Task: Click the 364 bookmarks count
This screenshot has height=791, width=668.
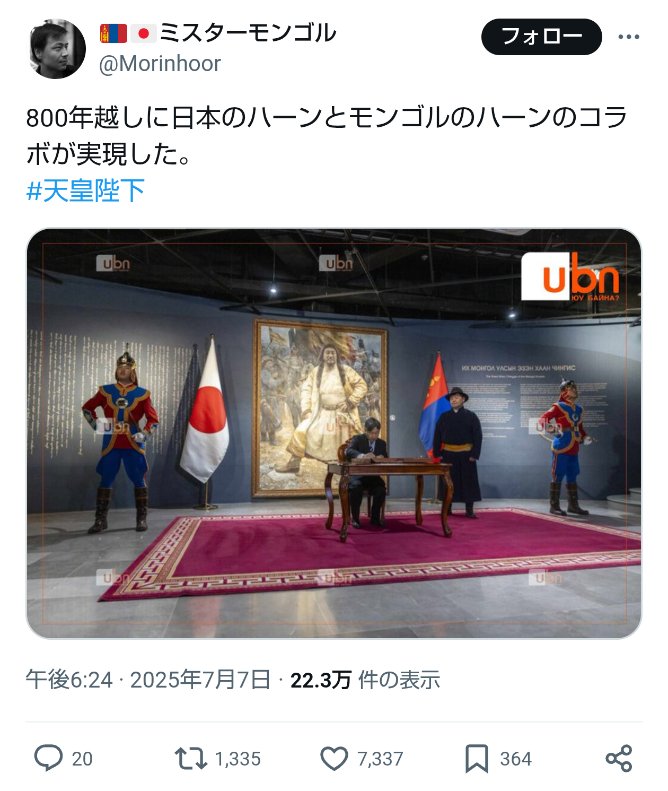Action: coord(516,759)
